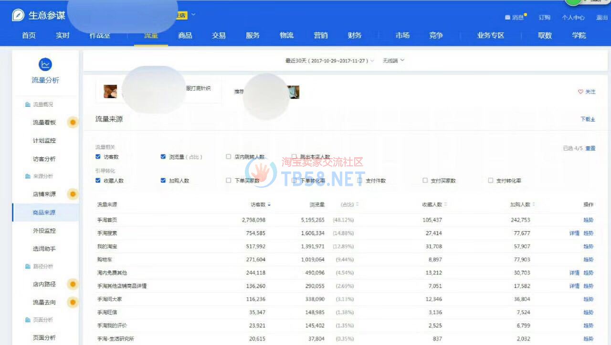Click orange badge next to 店内路径
Viewport: 611px width, 345px height.
(73, 284)
